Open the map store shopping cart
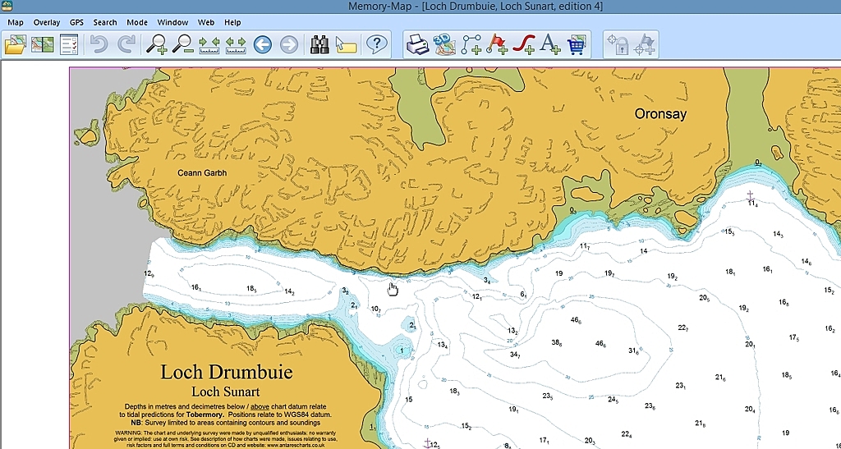Screen dimensions: 841x449 click(x=576, y=44)
